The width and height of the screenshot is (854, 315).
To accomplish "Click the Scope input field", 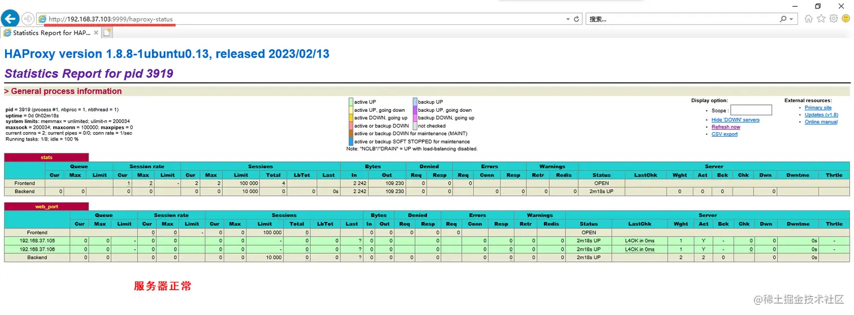I will pyautogui.click(x=751, y=110).
